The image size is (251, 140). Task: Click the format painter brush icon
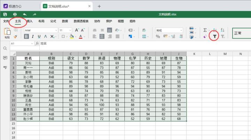[15, 36]
